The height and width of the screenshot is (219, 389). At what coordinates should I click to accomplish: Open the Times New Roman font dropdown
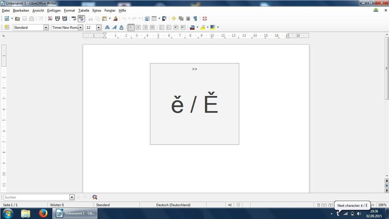(x=81, y=28)
